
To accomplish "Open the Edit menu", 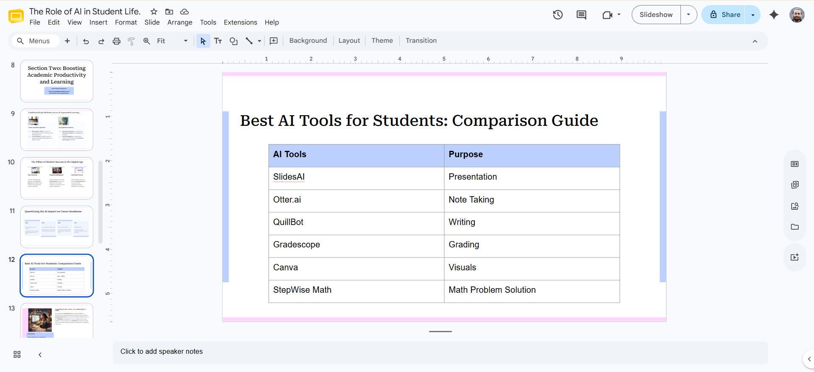I will 54,22.
